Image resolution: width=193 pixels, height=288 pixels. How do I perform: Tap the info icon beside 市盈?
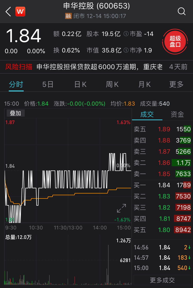click(x=126, y=34)
